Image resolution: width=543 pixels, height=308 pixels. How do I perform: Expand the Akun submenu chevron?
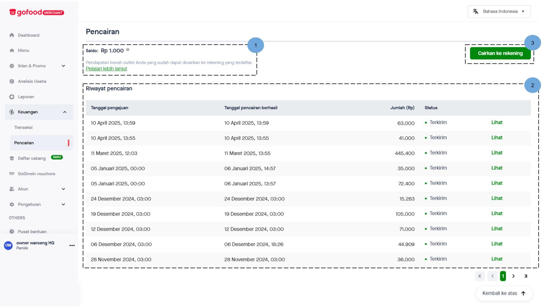tap(63, 189)
